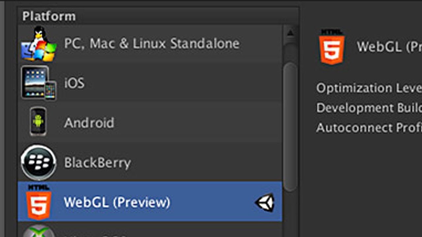Click the iOS iPad and iPhone icon
This screenshot has height=237, width=422.
39,83
